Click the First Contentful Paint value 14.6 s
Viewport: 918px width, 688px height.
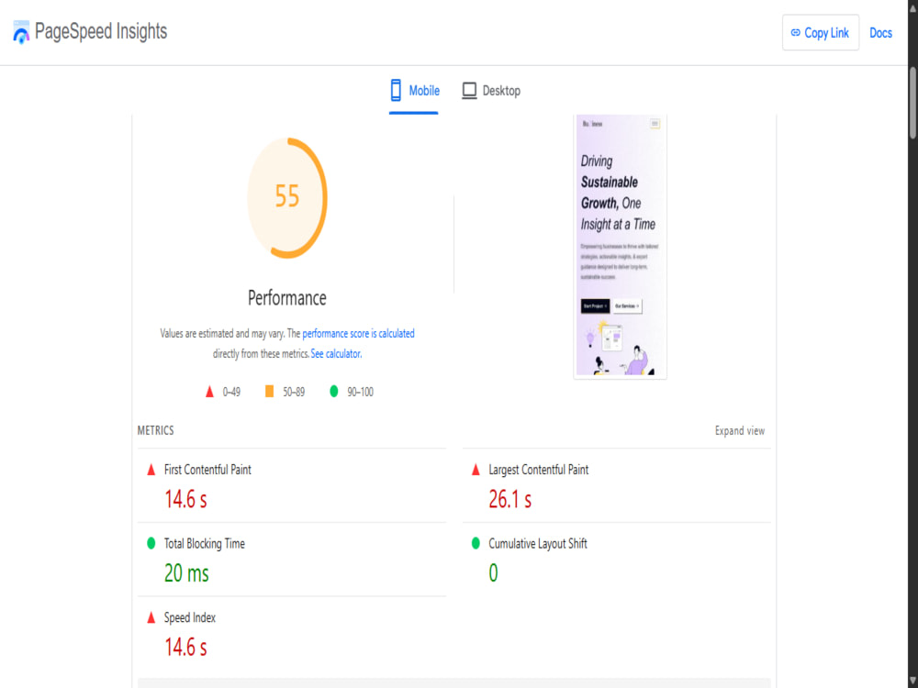[185, 499]
